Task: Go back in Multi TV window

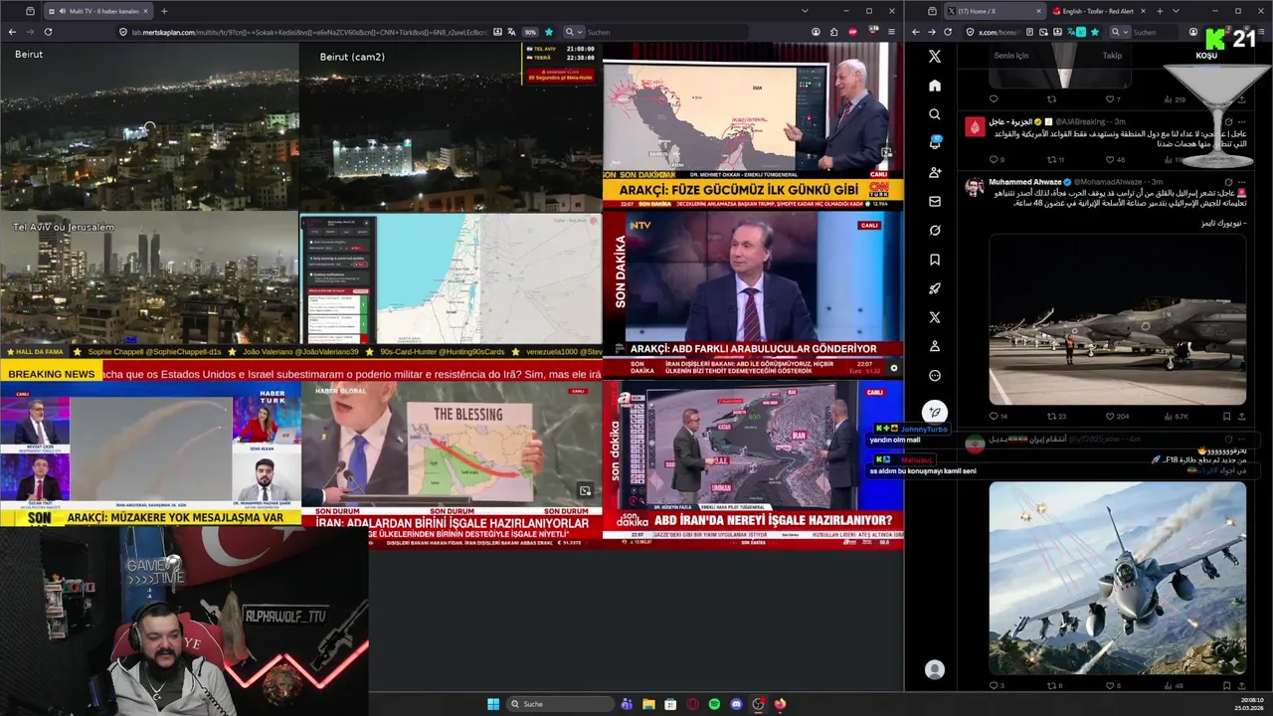Action: coord(12,32)
